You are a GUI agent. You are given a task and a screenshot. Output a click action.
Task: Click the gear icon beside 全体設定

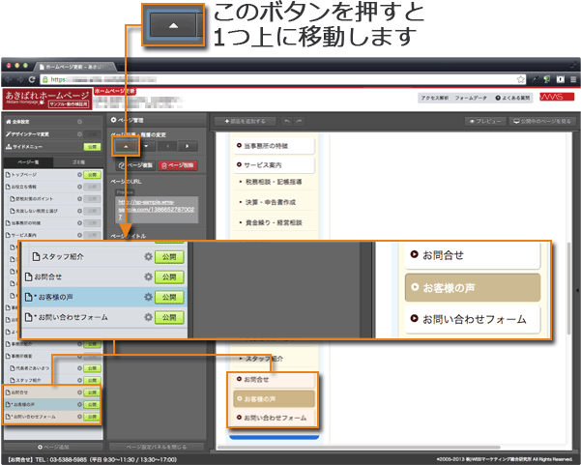pos(78,121)
